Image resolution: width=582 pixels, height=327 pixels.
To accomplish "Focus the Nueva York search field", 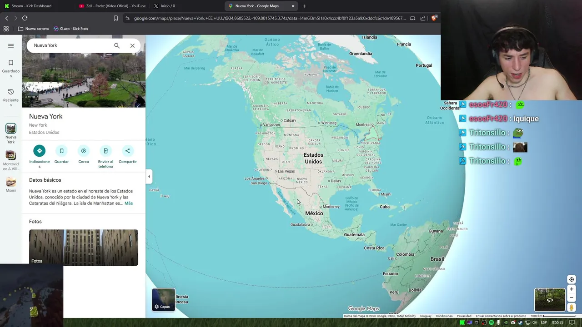I will click(70, 45).
